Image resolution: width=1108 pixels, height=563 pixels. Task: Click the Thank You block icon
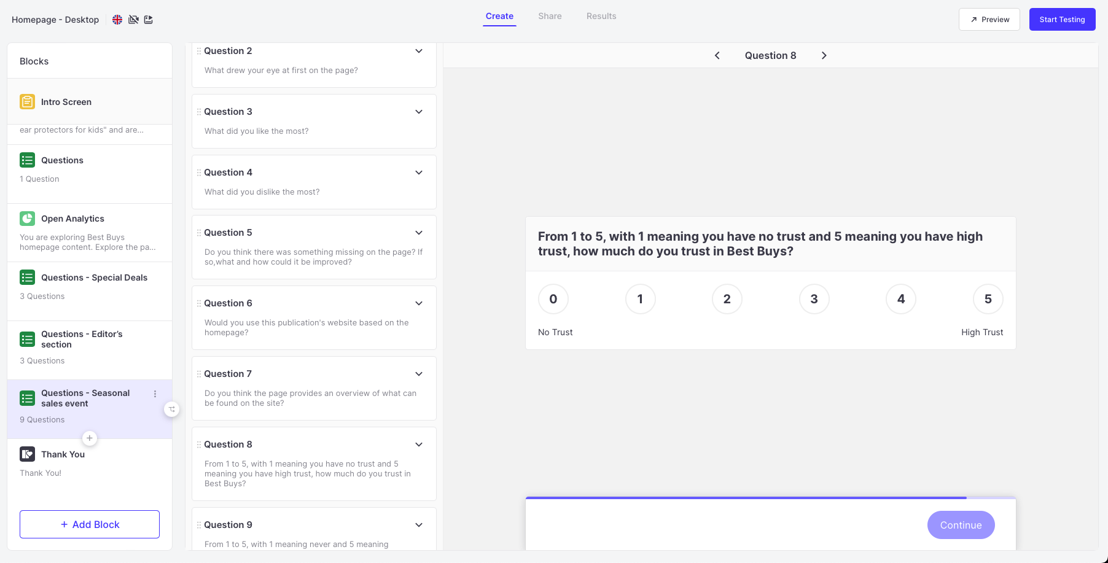tap(27, 454)
